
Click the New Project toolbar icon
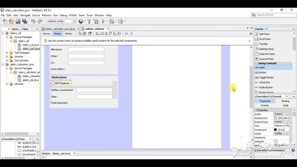tap(11, 21)
